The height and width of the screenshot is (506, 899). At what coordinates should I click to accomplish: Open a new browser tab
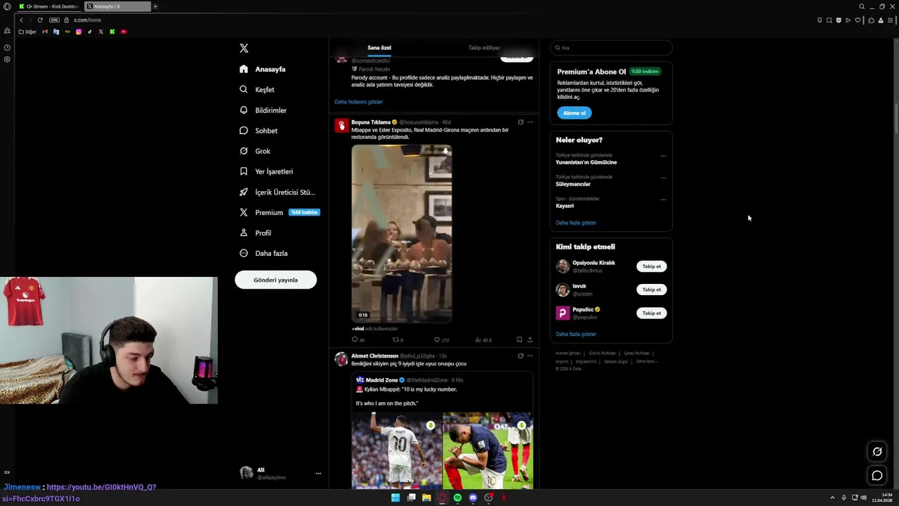pos(155,6)
